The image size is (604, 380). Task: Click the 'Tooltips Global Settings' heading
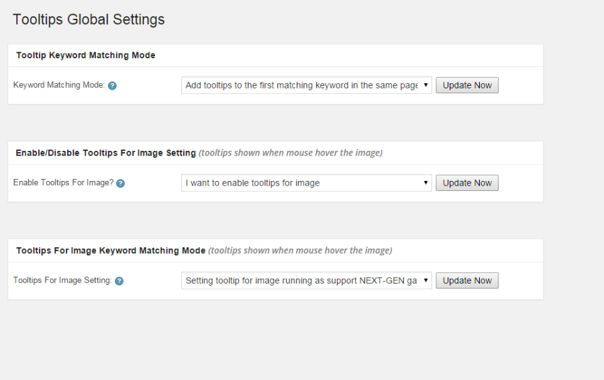(x=89, y=19)
